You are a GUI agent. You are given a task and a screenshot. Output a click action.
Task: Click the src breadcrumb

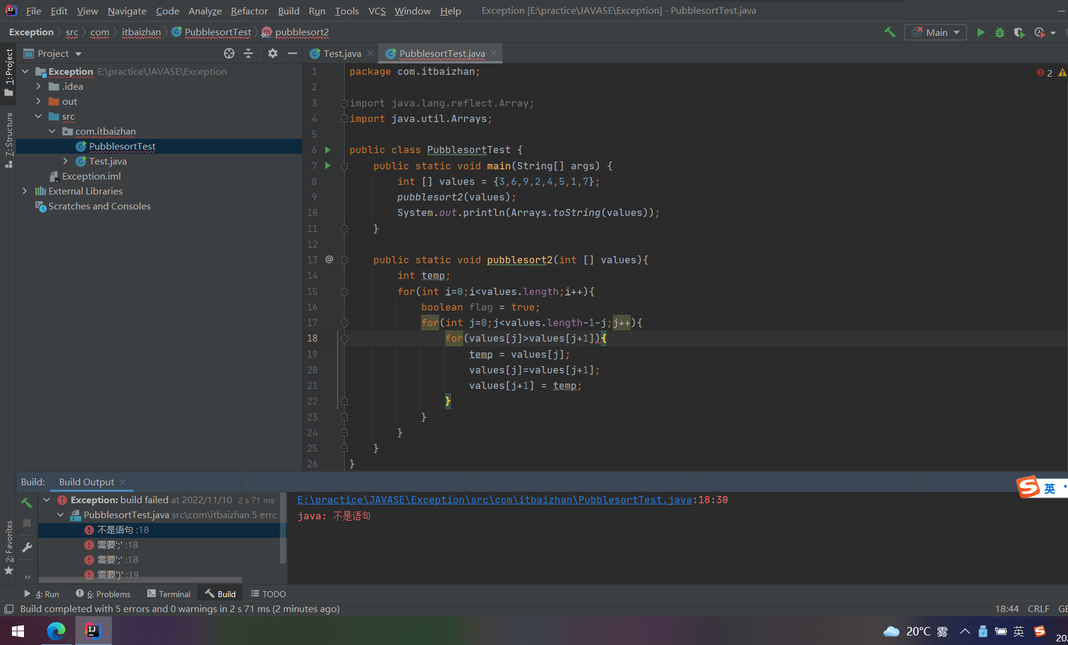[72, 32]
